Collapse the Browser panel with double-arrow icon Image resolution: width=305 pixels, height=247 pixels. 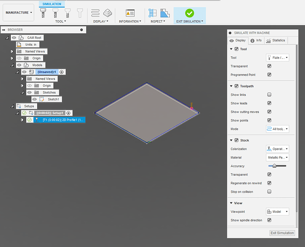(3, 30)
